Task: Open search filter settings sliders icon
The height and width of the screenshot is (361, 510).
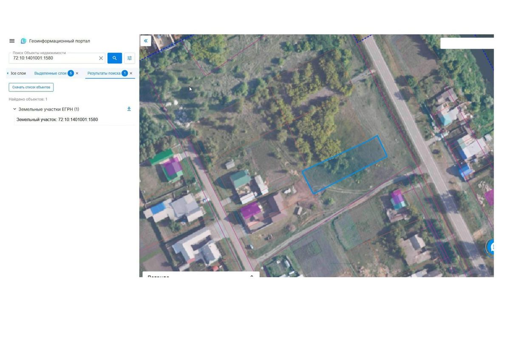Action: [130, 58]
